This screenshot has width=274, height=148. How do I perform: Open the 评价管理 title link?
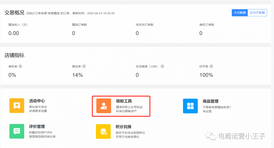pyautogui.click(x=37, y=127)
